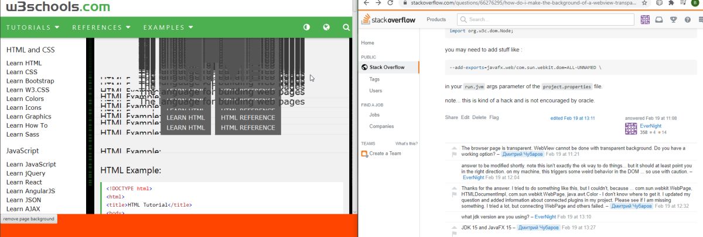
Task: Click Дмитрий Чубаров on first comment
Action: [x=523, y=155]
